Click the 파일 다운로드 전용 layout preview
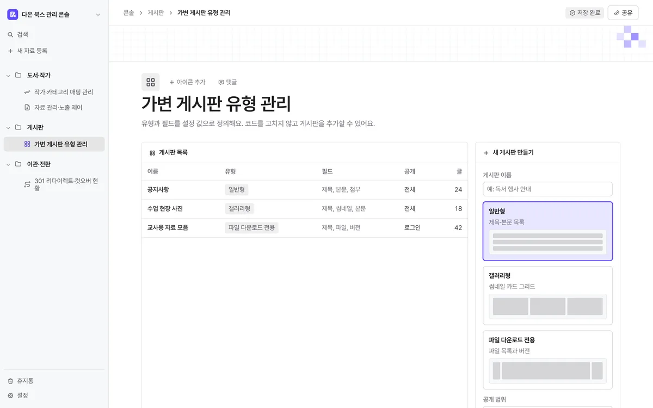This screenshot has width=653, height=408. (547, 371)
